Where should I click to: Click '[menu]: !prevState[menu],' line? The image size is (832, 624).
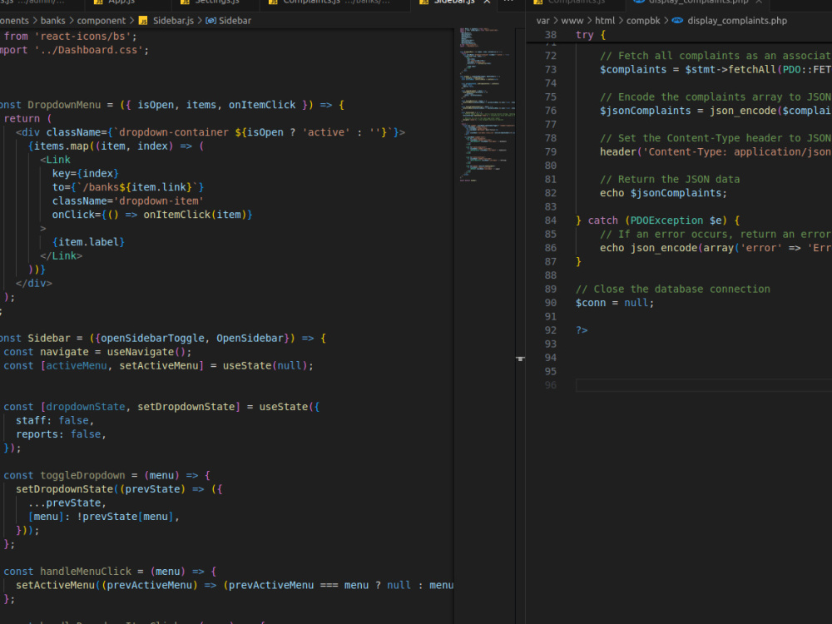(x=104, y=517)
